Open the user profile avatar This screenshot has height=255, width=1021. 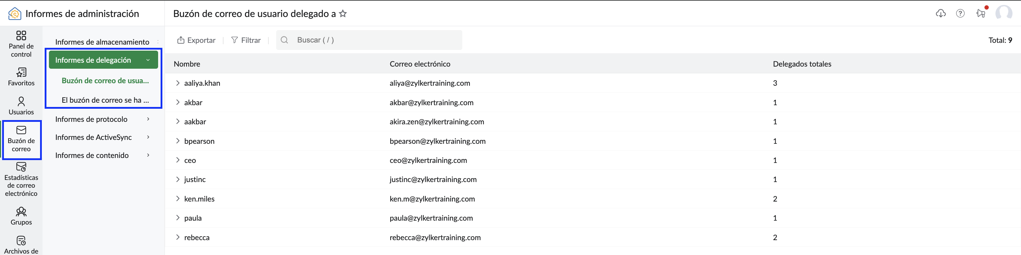pos(1004,13)
